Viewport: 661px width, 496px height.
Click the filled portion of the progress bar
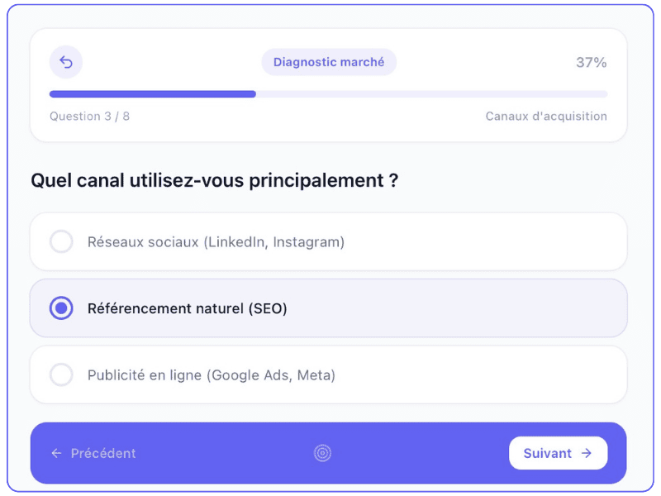click(153, 94)
